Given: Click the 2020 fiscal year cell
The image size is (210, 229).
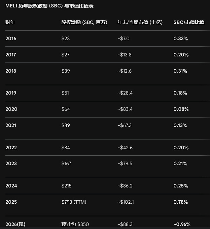Looking at the screenshot, I should tap(11, 109).
